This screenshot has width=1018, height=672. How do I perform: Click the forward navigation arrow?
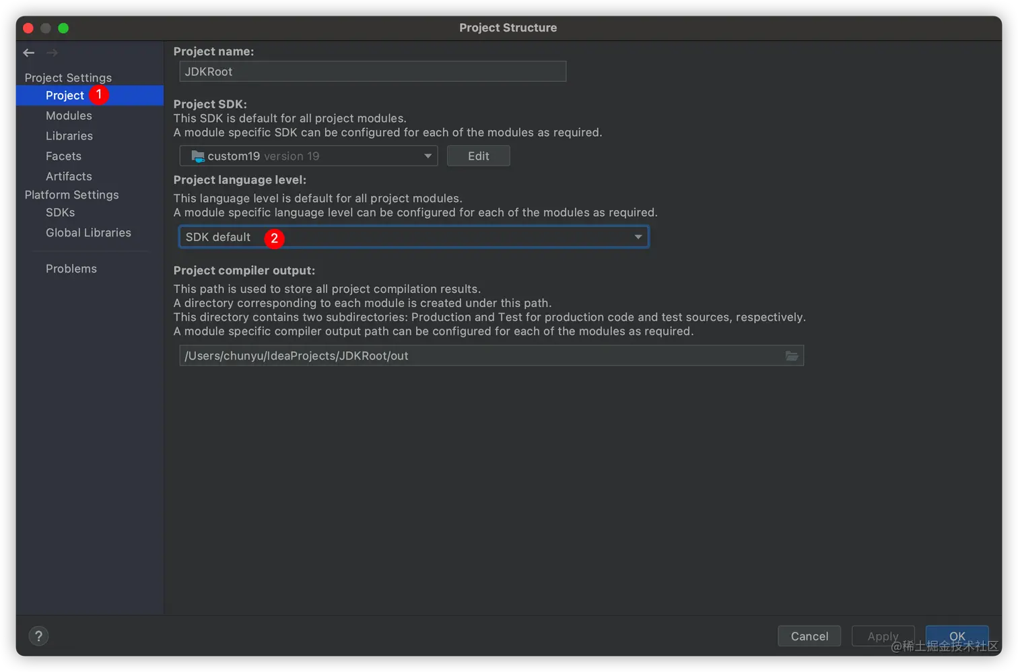tap(52, 53)
